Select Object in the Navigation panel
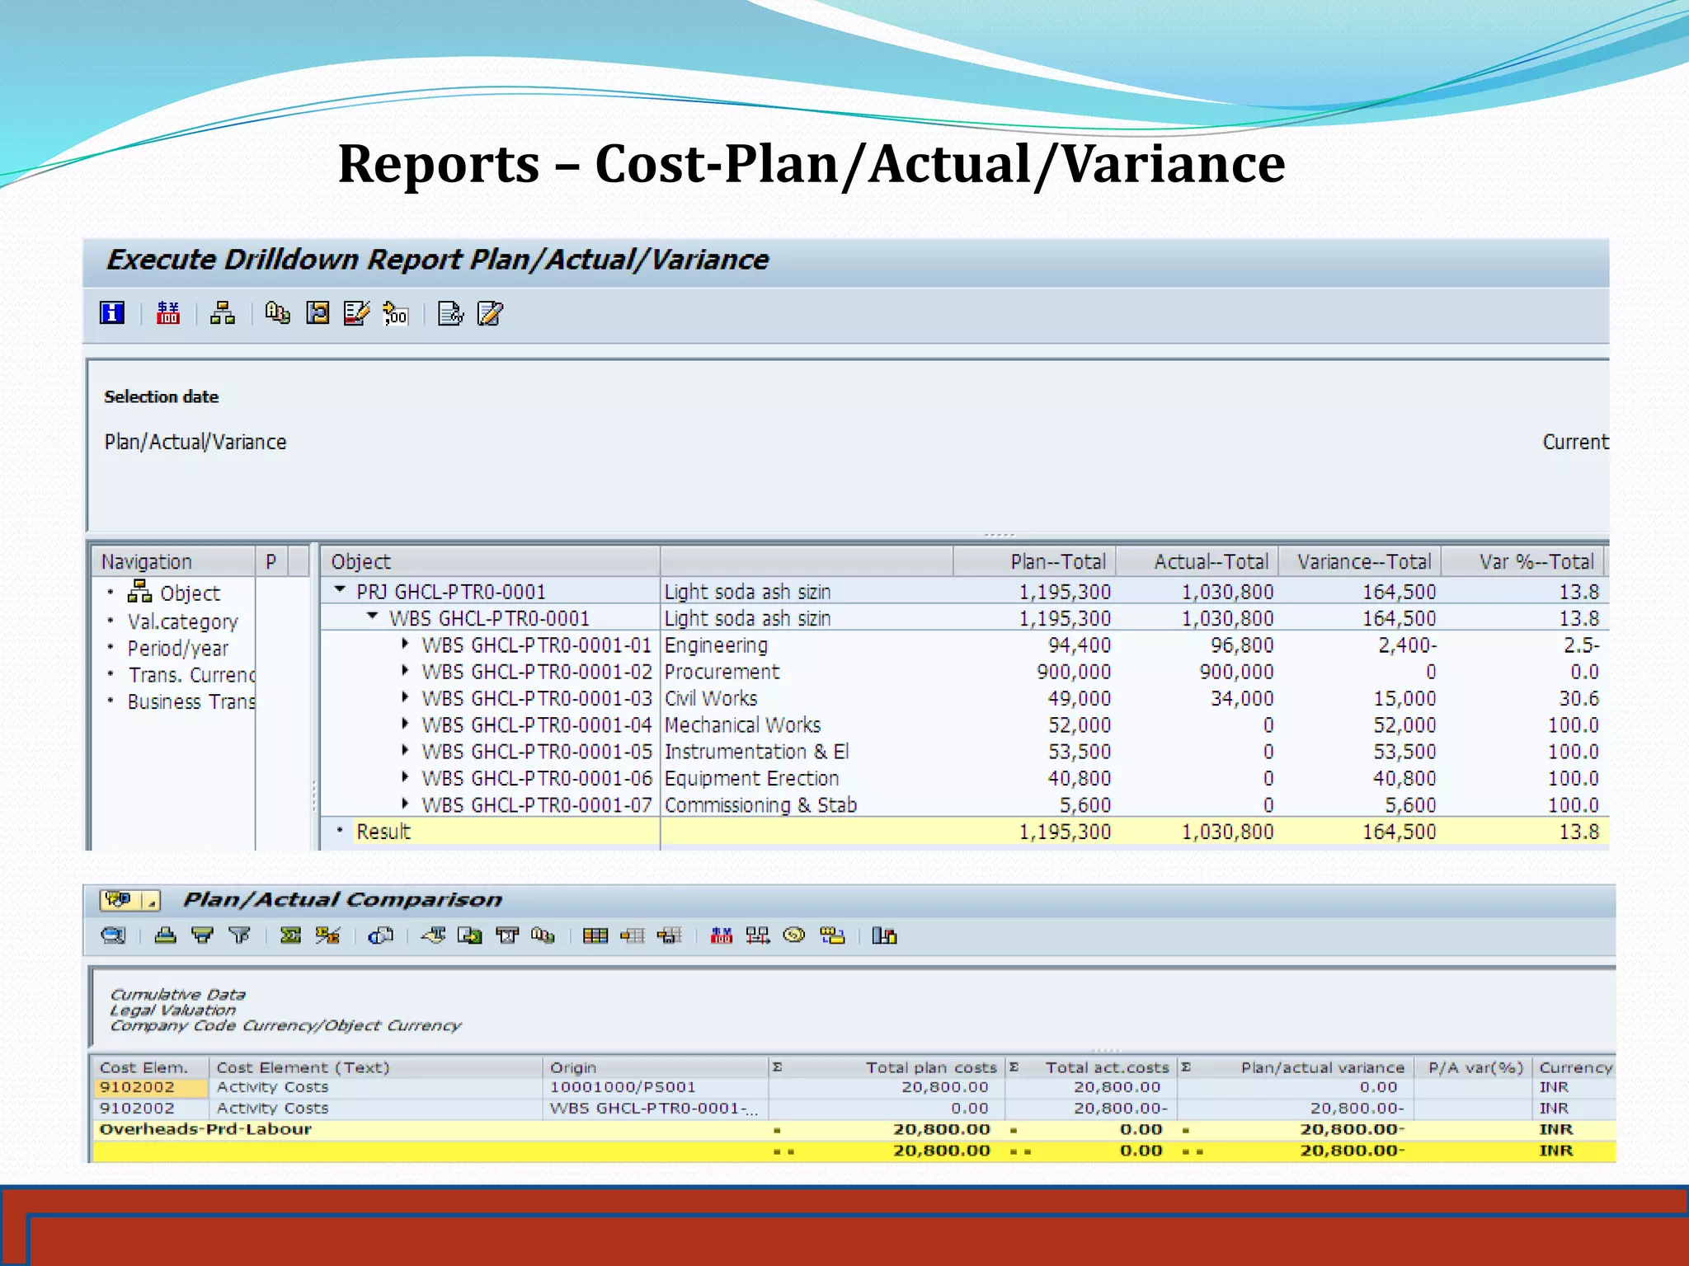 [190, 593]
